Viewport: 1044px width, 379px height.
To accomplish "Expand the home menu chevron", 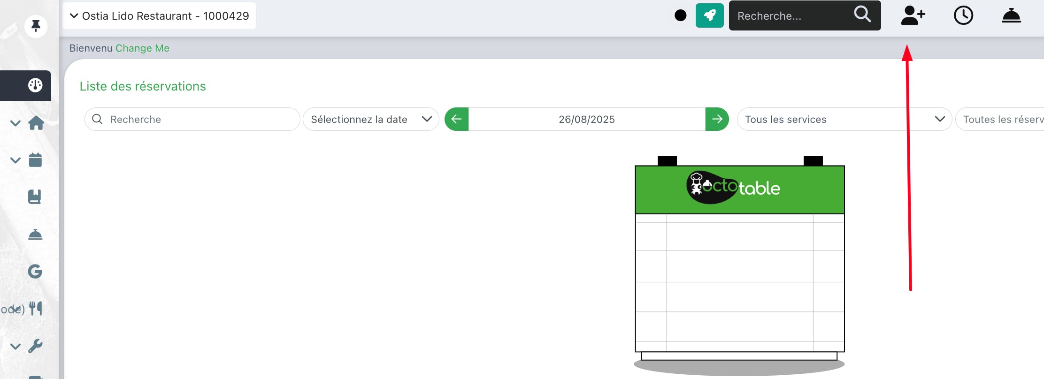I will click(15, 123).
